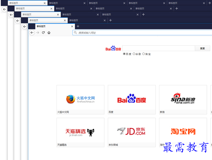
Task: Click into the Baidu search text field
Action: (x=158, y=48)
